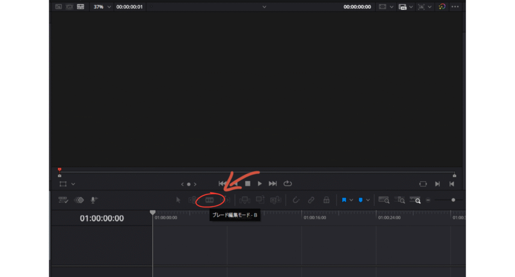
Task: Select the Blade edit mode tool
Action: [210, 200]
